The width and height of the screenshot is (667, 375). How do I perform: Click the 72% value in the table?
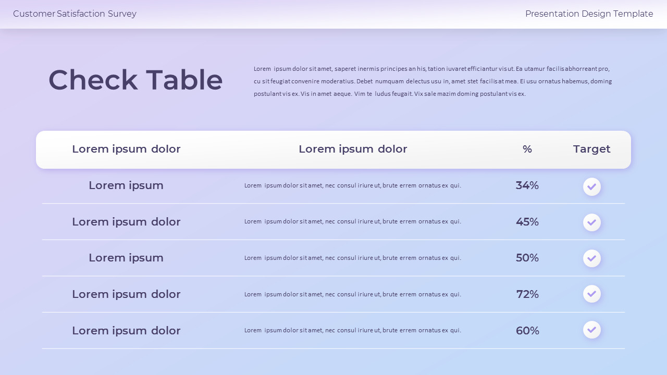(x=527, y=294)
